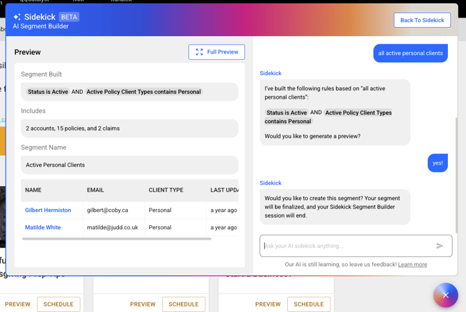This screenshot has height=312, width=466.
Task: Click the BETA badge in header
Action: point(69,17)
